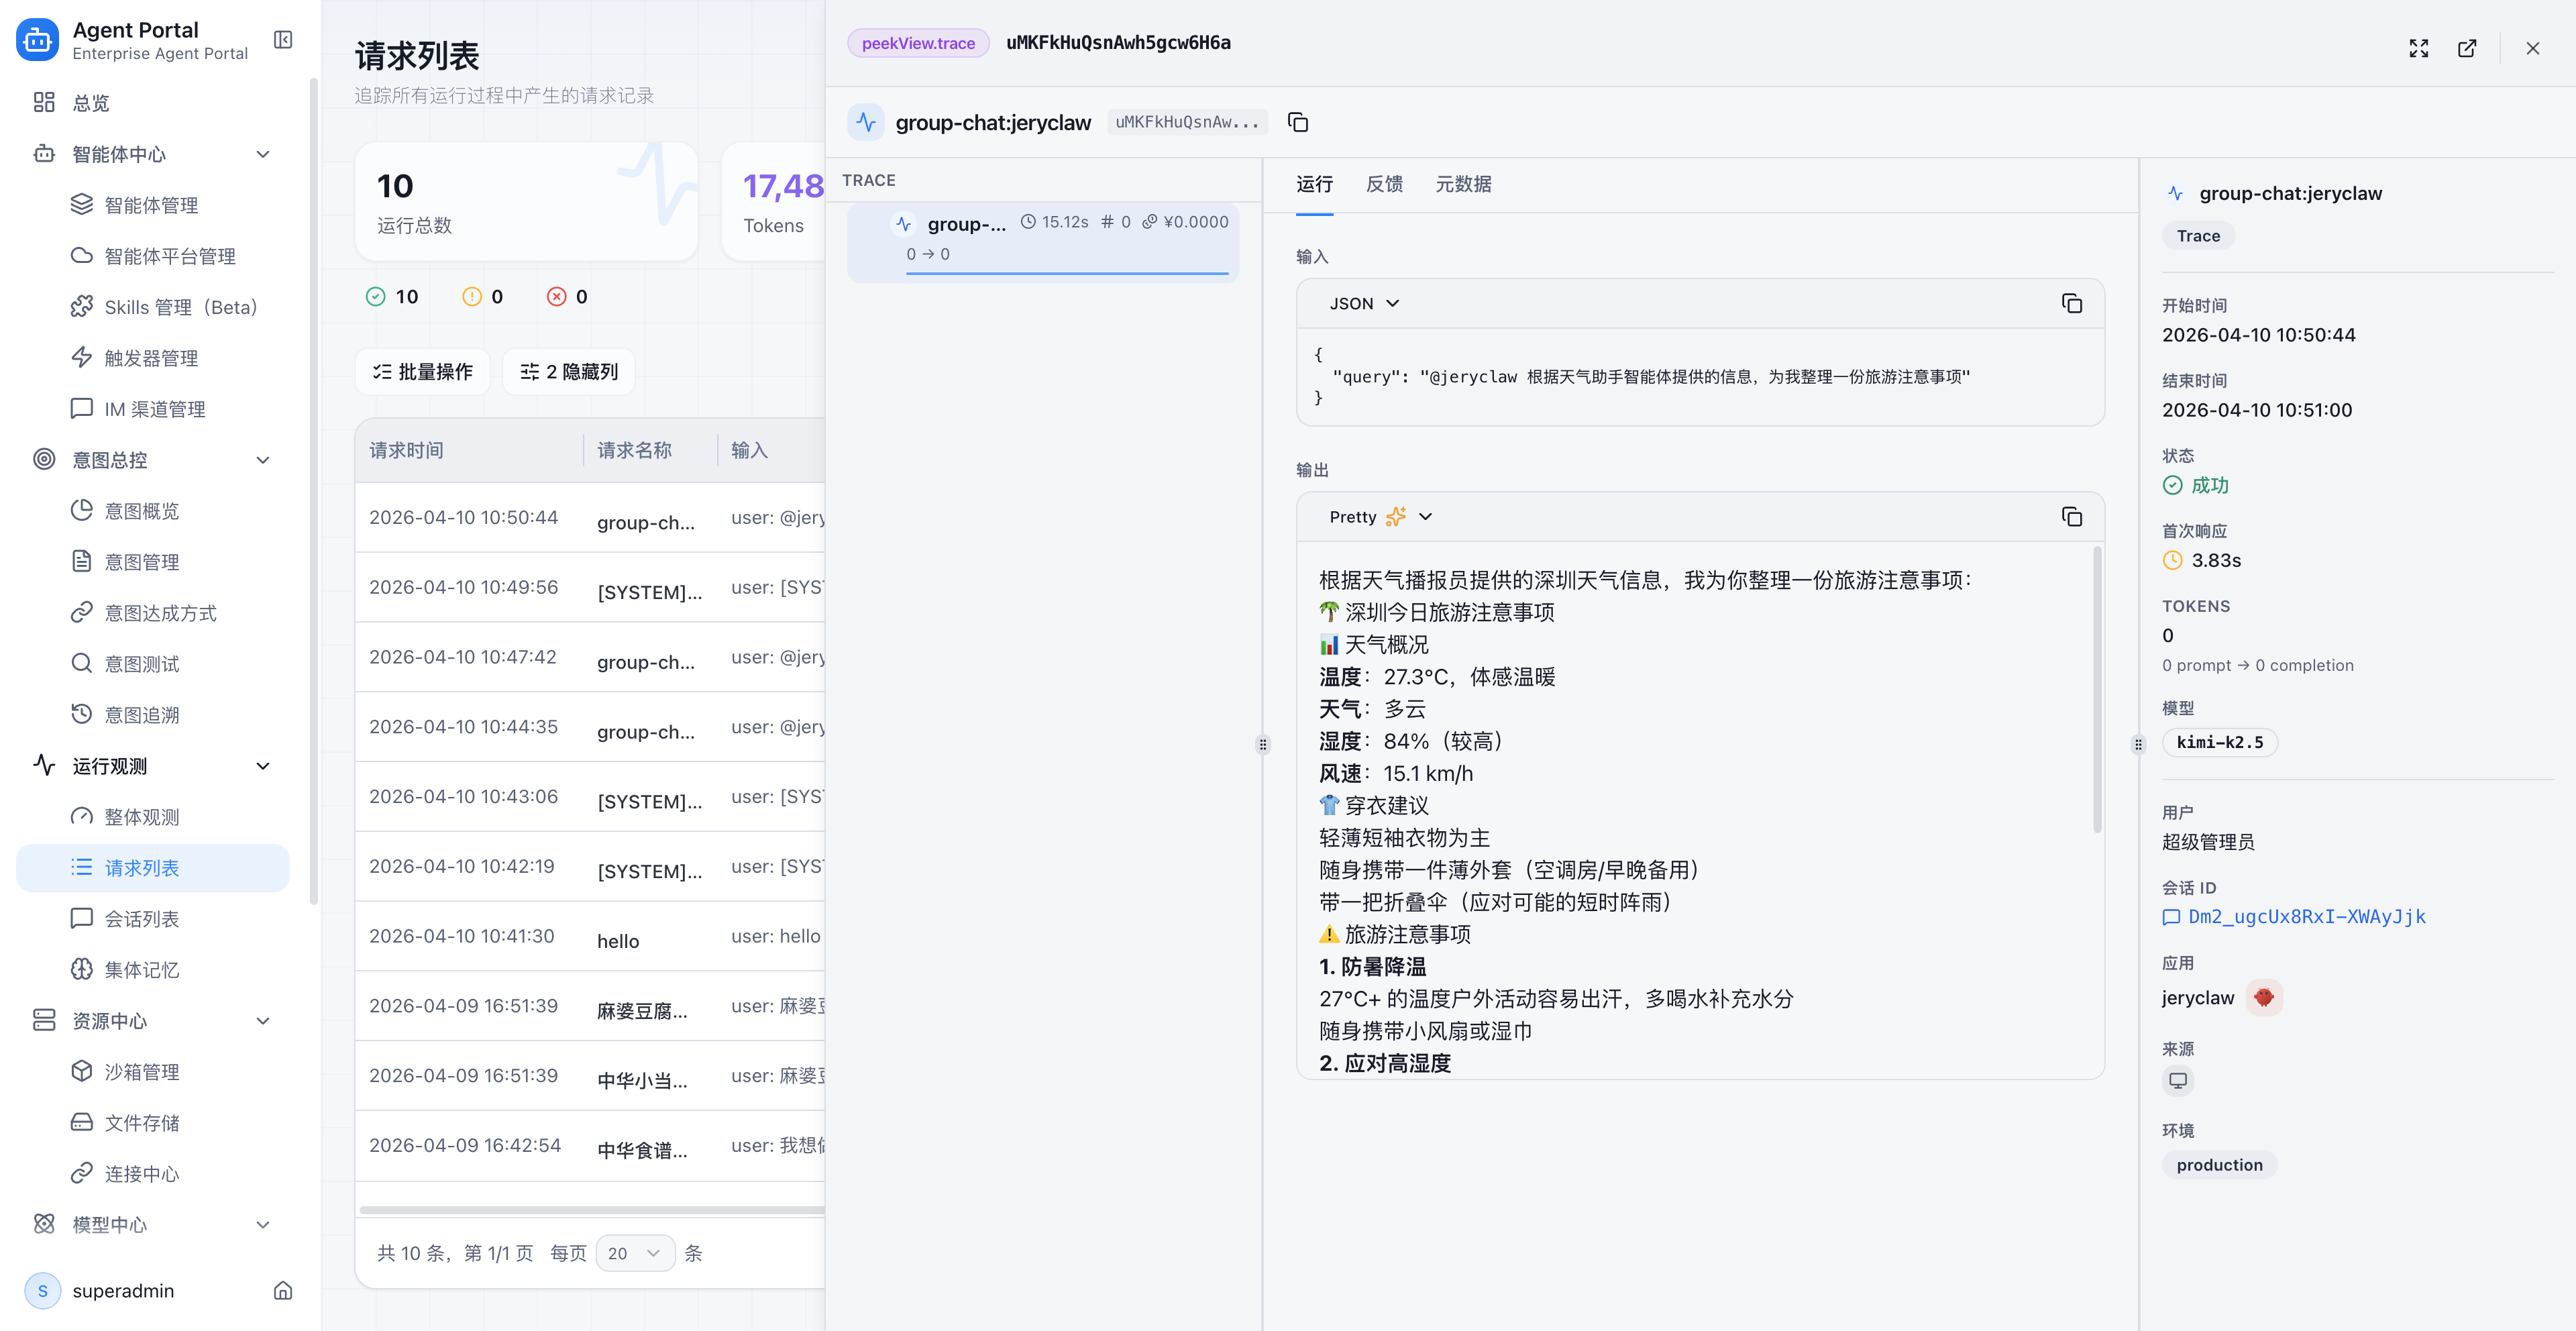Filter by successful requests count 10

(392, 296)
